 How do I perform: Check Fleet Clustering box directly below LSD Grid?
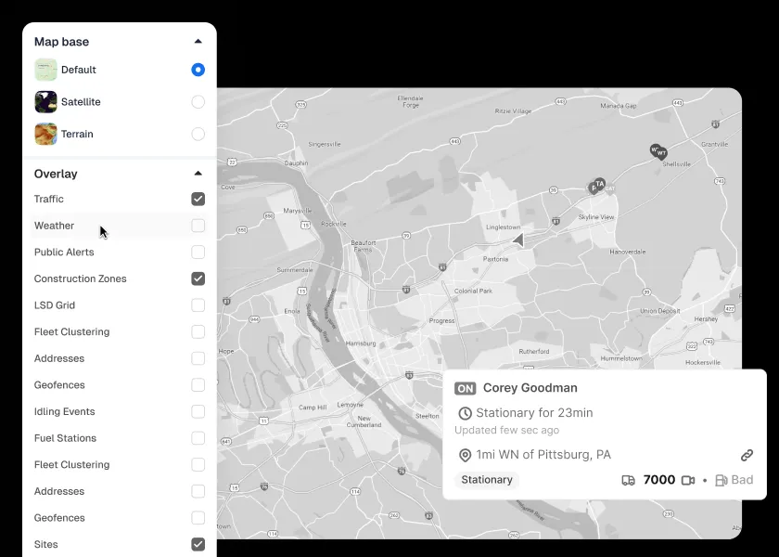198,331
